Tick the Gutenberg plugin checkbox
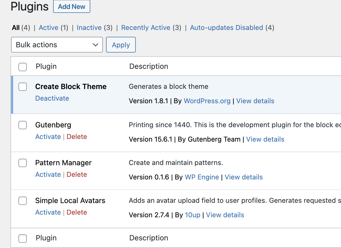 (23, 125)
